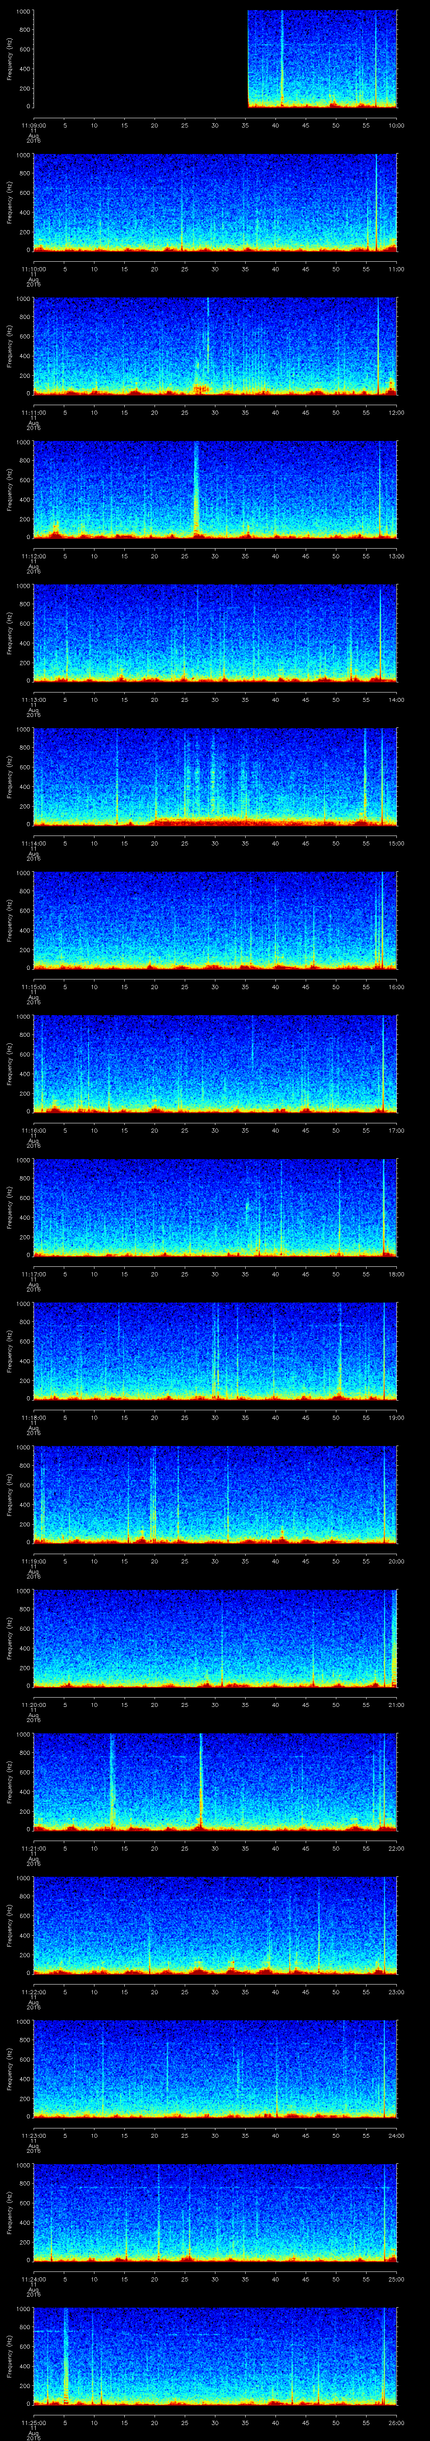The width and height of the screenshot is (430, 2441).
Task: Click the 11:10:00 start time label
Action: (33, 269)
